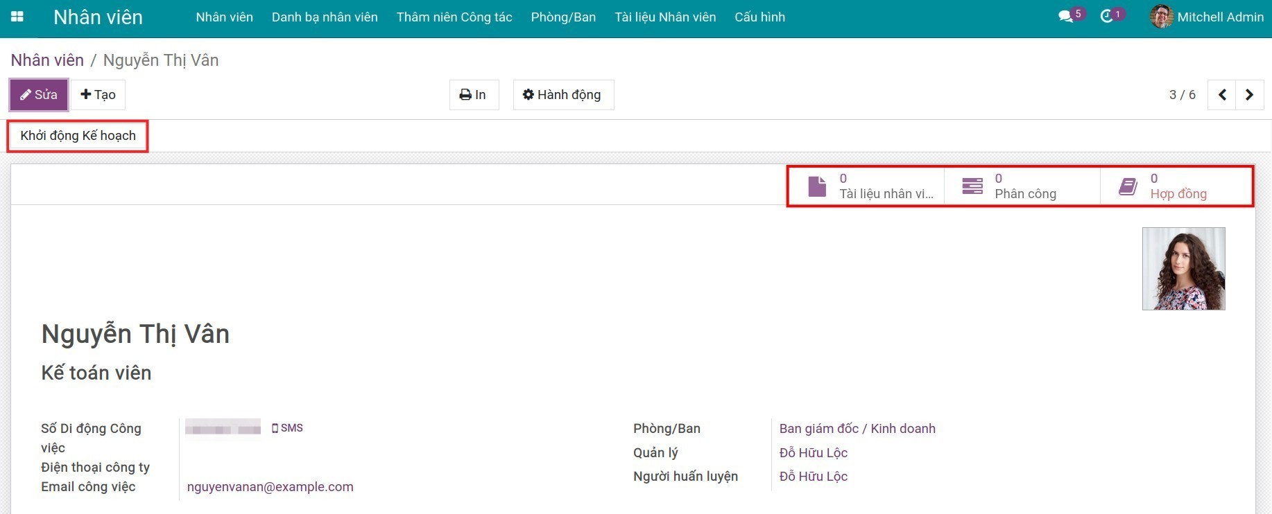Image resolution: width=1272 pixels, height=514 pixels.
Task: Open the apps grid menu icon
Action: click(x=17, y=17)
